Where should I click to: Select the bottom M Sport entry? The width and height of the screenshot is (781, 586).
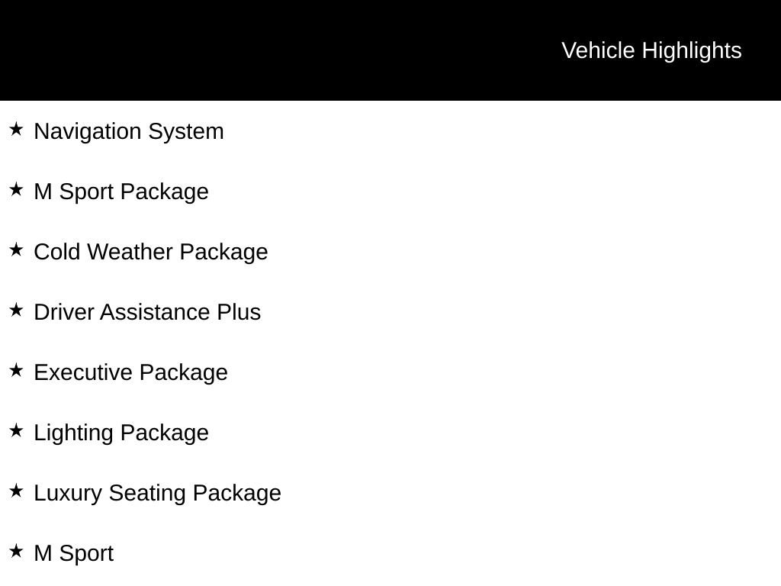[x=74, y=554]
